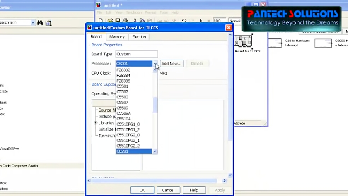Click Add New... button

[172, 64]
